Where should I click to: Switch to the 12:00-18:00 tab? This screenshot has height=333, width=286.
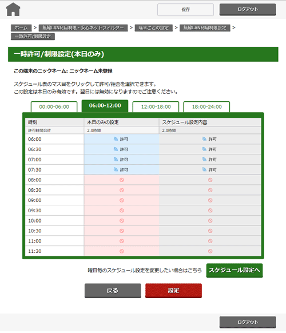pos(156,107)
